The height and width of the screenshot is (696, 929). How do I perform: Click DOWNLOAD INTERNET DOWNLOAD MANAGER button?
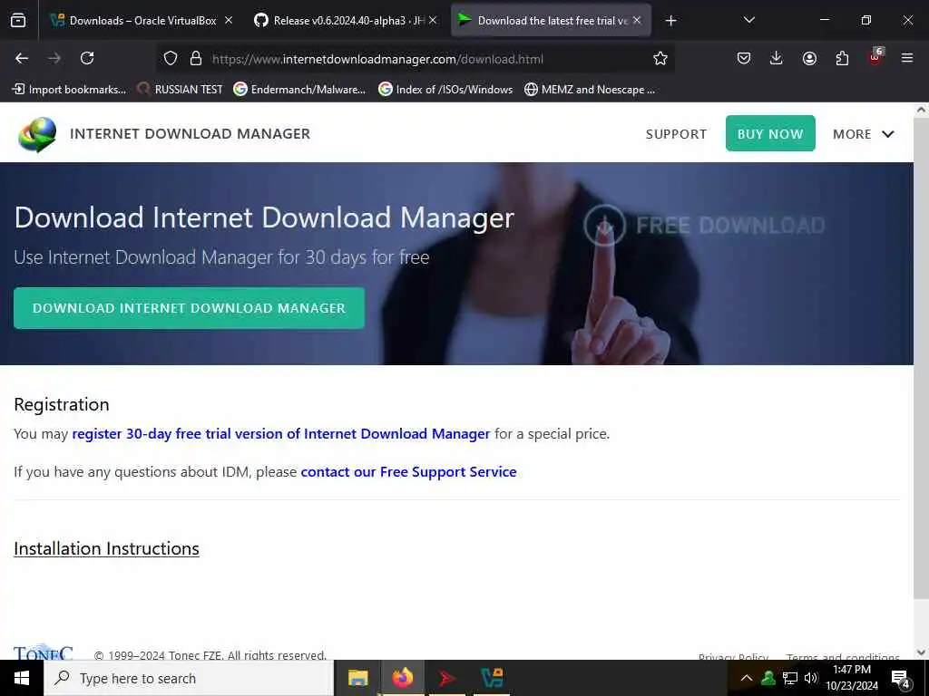pyautogui.click(x=189, y=308)
